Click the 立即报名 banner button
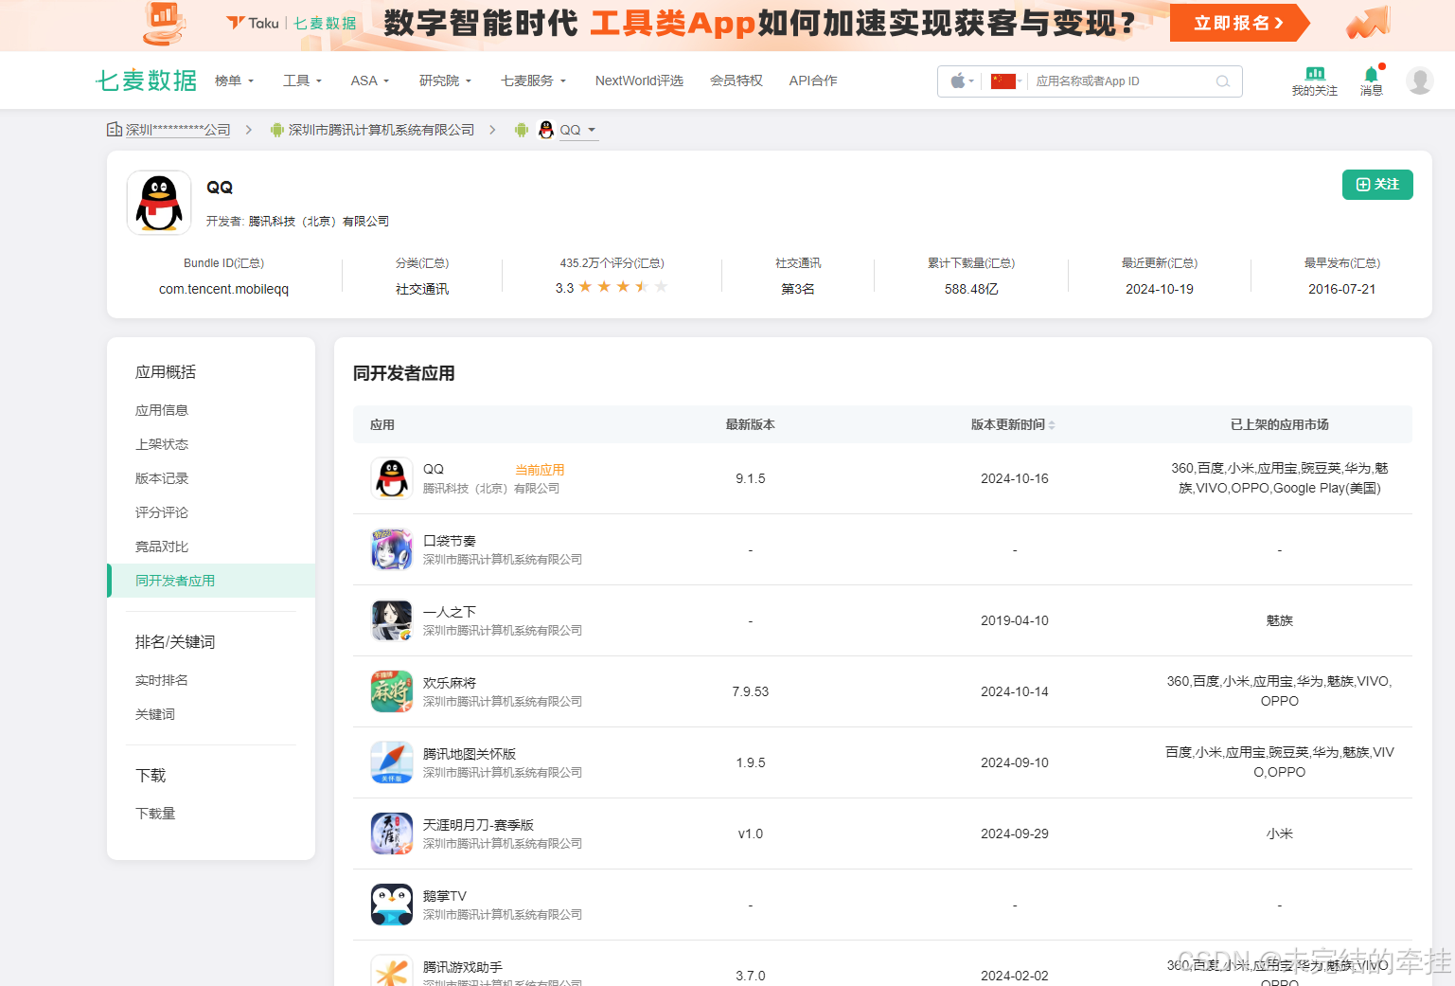1455x986 pixels. [x=1239, y=23]
